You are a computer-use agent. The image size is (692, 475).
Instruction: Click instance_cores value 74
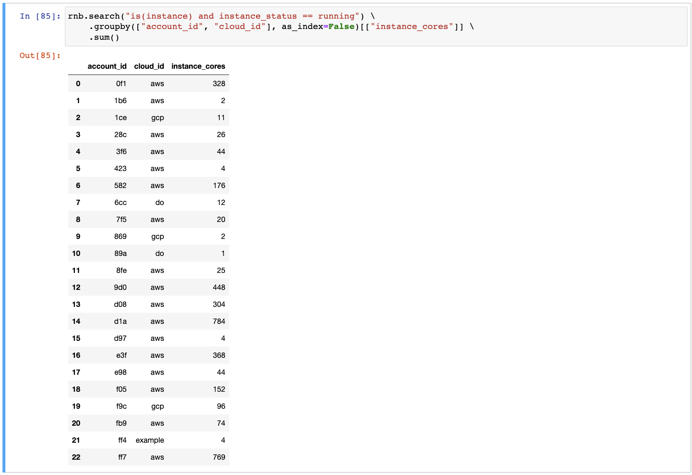coord(221,423)
